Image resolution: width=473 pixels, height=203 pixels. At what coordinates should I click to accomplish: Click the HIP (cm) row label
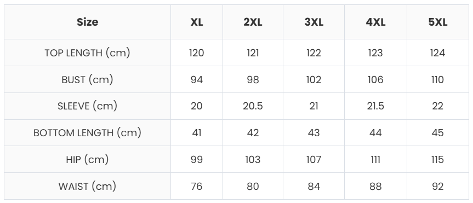88,159
